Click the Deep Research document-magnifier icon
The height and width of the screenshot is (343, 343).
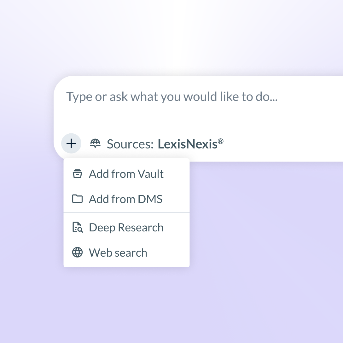pyautogui.click(x=78, y=227)
